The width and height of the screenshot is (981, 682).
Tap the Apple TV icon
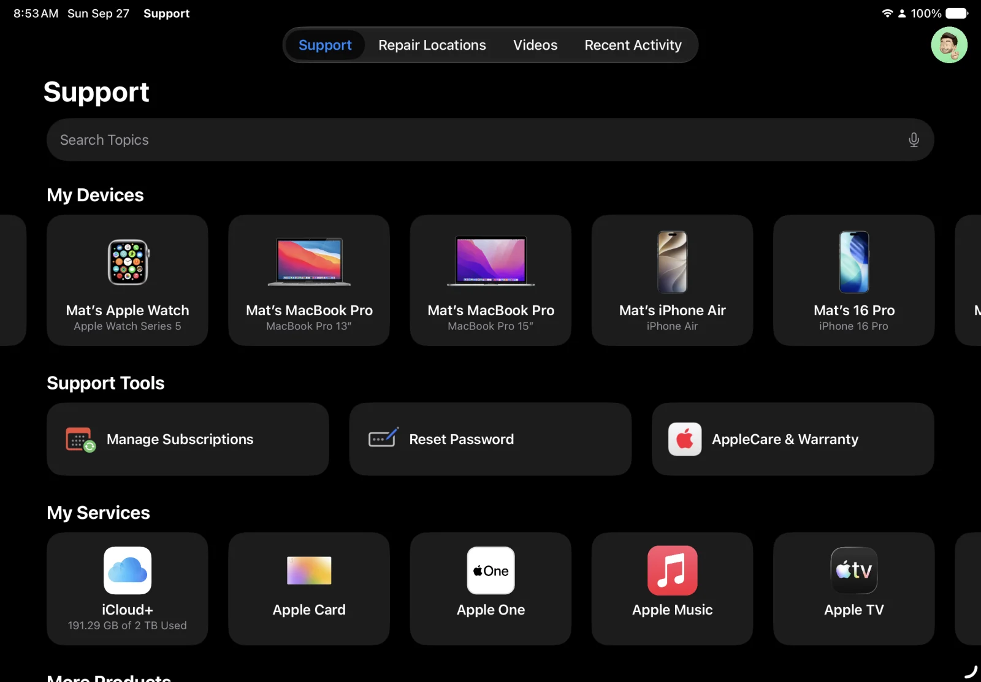coord(854,570)
